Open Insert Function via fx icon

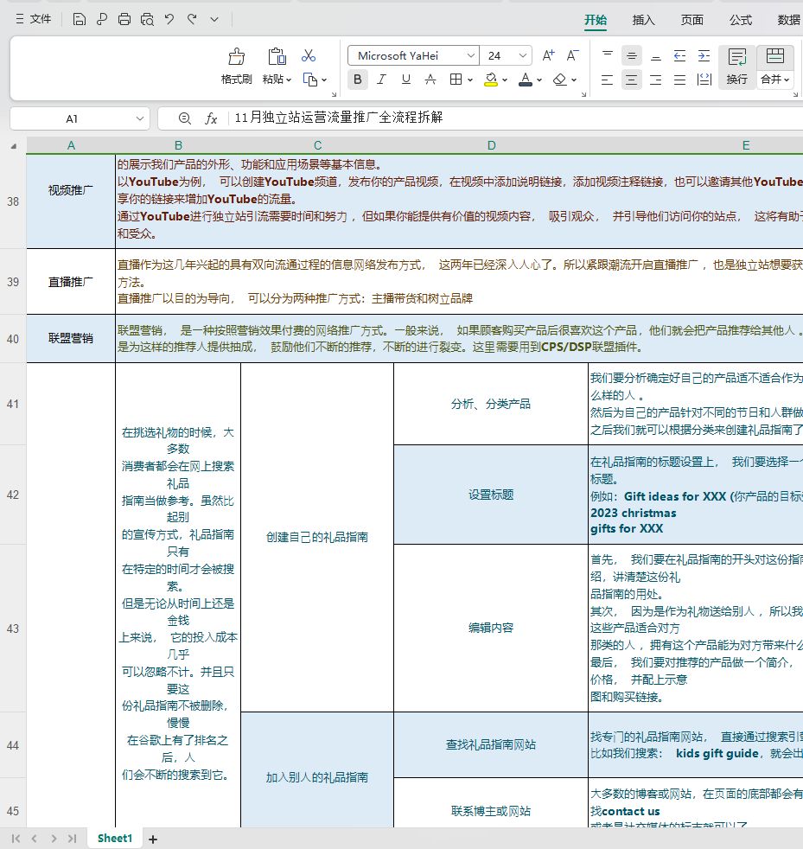211,118
